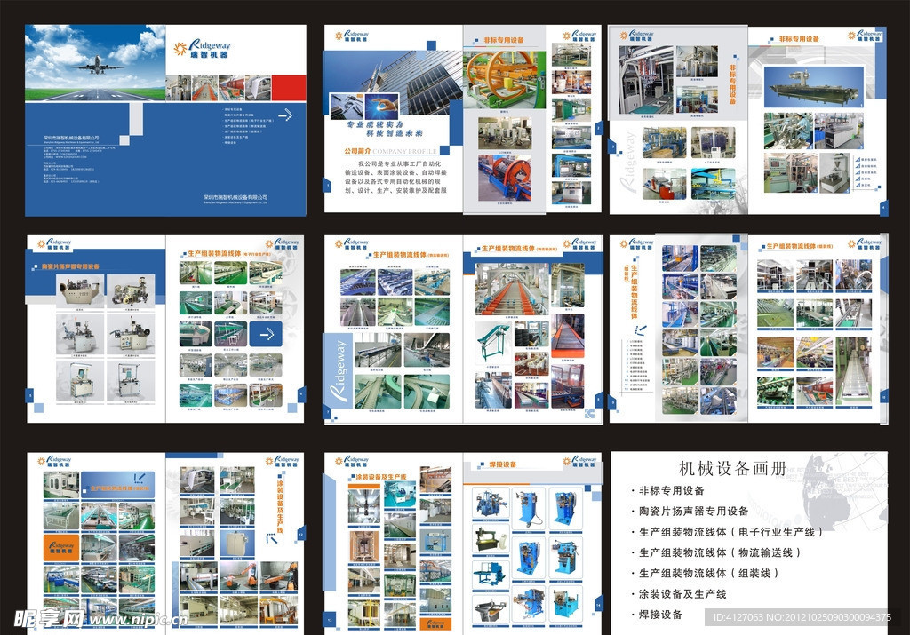The image size is (910, 635).
Task: Click the blue arrow tile among the production line photos
Action: (x=266, y=334)
